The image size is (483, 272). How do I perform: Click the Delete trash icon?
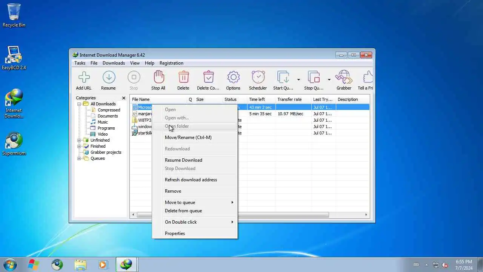183,77
